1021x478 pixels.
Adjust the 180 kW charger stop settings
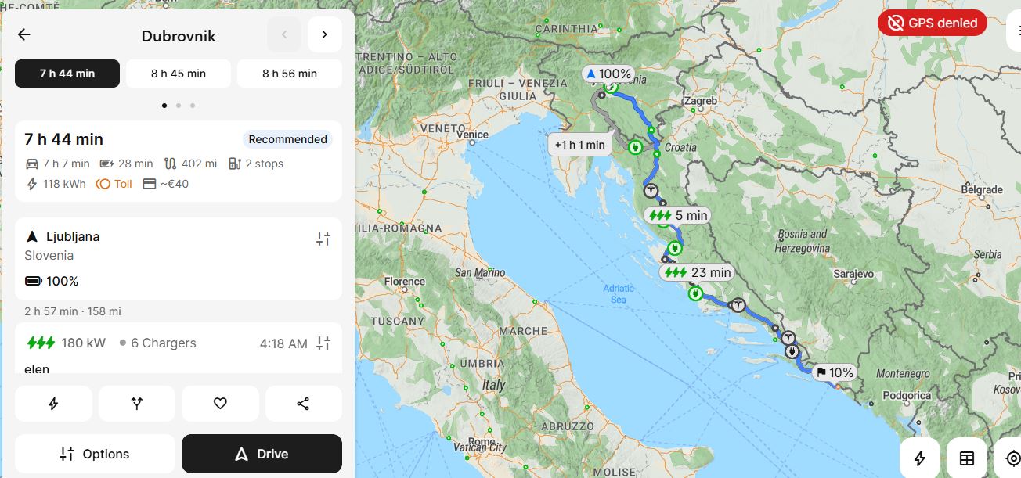323,343
